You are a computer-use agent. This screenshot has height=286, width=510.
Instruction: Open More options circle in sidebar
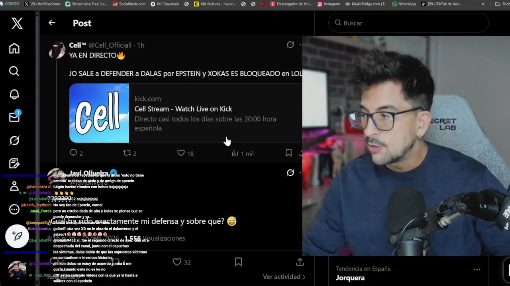[x=14, y=209]
